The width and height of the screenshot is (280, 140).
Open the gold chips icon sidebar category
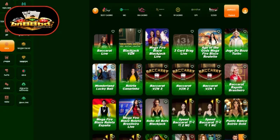pyautogui.click(x=23, y=46)
